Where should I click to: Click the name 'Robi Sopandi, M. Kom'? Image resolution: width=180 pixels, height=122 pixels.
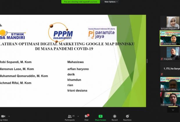[x=16, y=62]
